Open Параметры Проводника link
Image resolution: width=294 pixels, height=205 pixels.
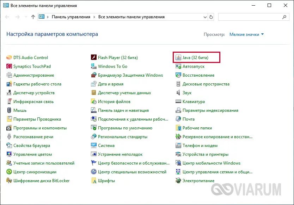pos(37,119)
